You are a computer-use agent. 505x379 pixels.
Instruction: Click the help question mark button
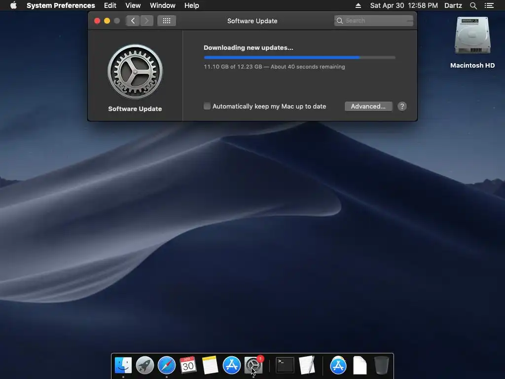pos(402,107)
